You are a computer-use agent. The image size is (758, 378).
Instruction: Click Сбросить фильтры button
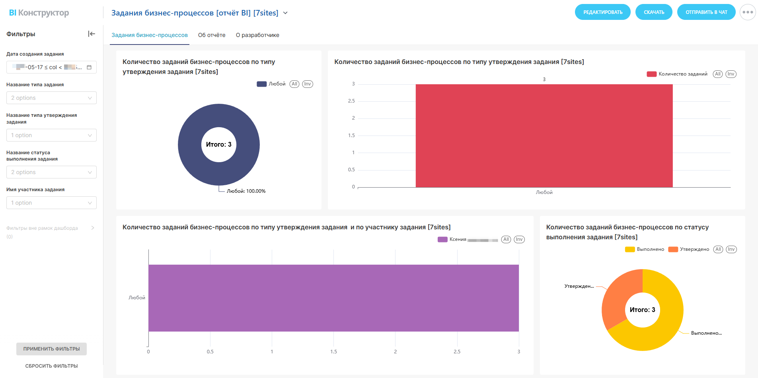51,366
